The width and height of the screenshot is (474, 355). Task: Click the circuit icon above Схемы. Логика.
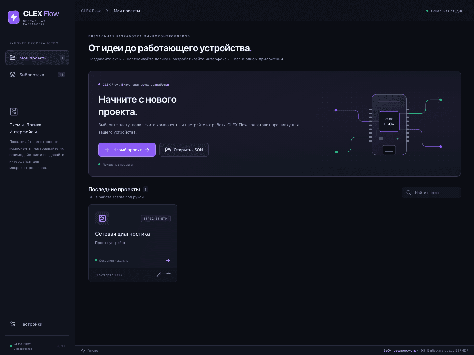(14, 112)
